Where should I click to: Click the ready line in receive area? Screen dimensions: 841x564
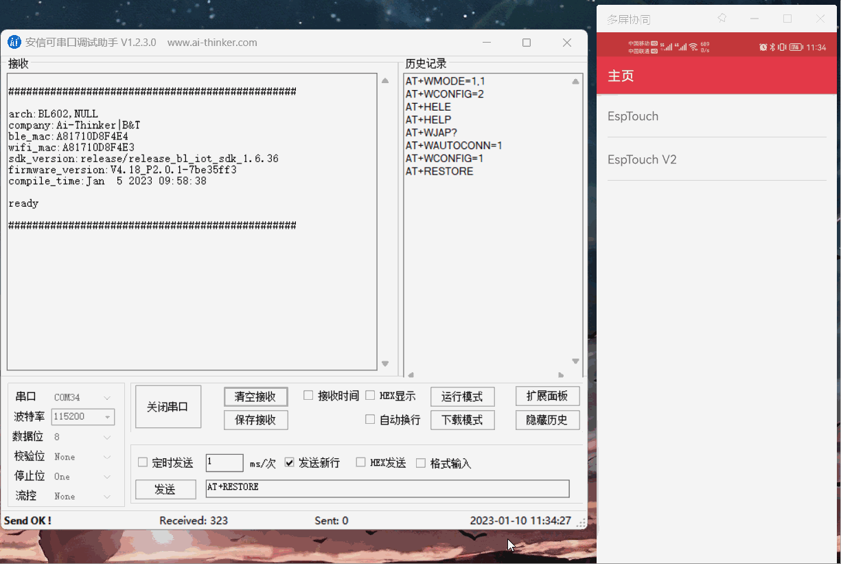click(x=24, y=204)
